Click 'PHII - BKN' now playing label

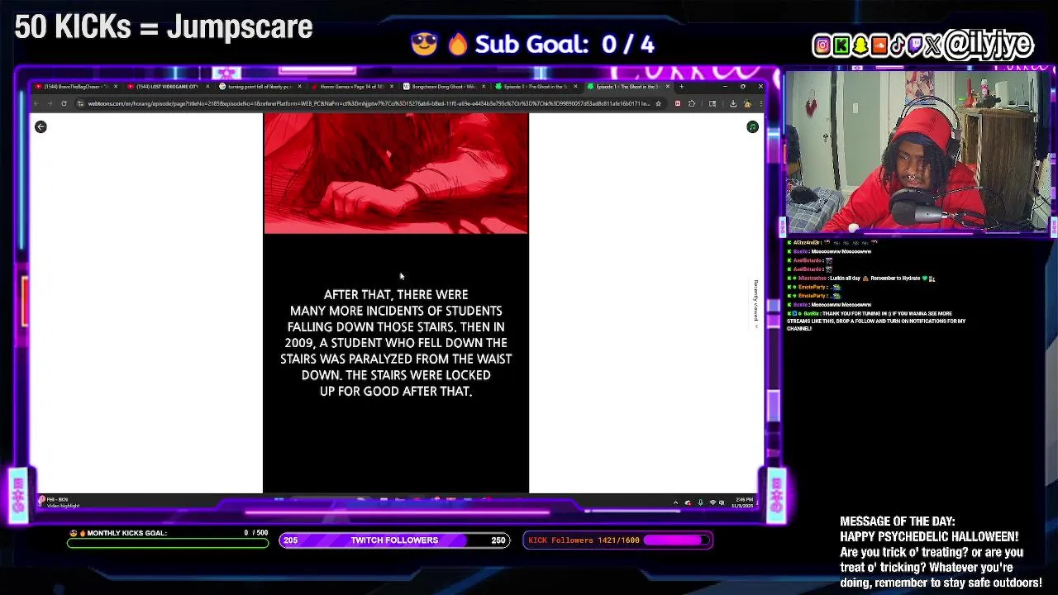tap(57, 499)
